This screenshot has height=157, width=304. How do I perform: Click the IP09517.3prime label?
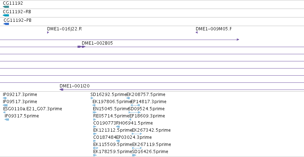pyautogui.click(x=20, y=102)
